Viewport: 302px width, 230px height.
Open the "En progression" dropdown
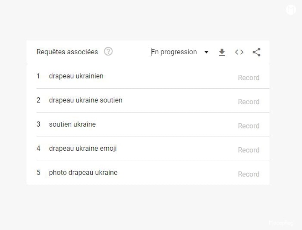174,52
